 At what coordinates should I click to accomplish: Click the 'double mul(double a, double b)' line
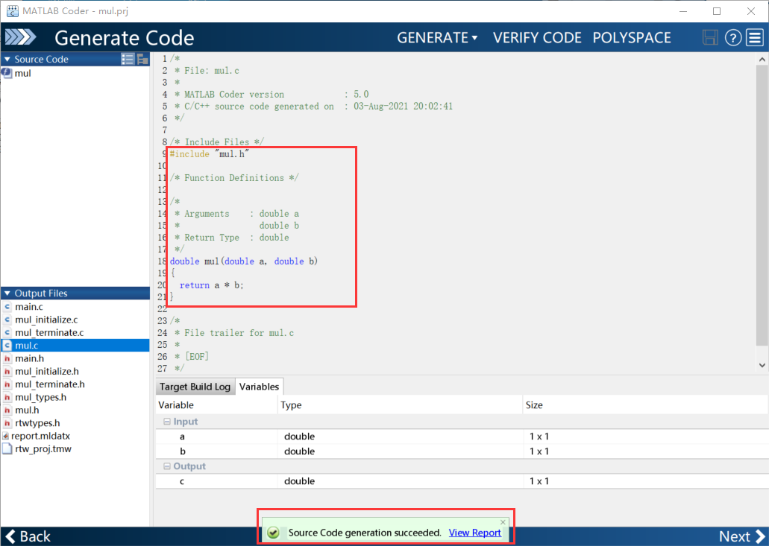click(244, 261)
